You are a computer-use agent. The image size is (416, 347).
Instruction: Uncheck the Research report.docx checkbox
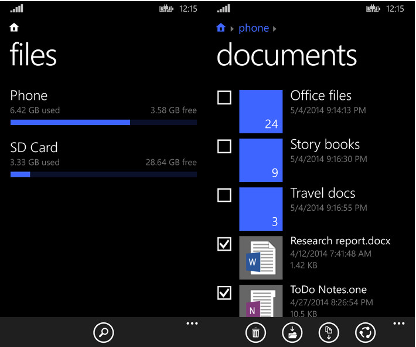point(224,244)
